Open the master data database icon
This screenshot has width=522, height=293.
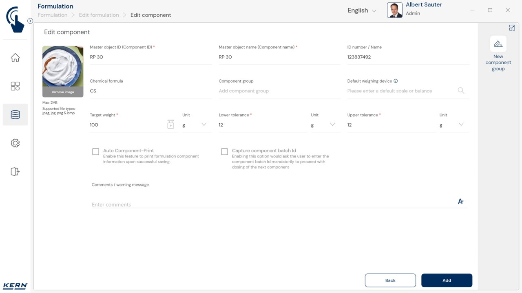coord(15,115)
